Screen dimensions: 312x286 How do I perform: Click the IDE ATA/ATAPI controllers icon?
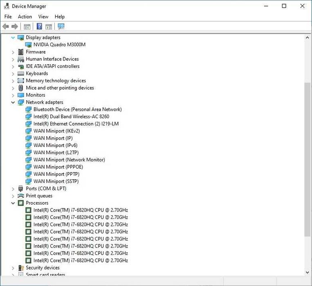pyautogui.click(x=21, y=66)
